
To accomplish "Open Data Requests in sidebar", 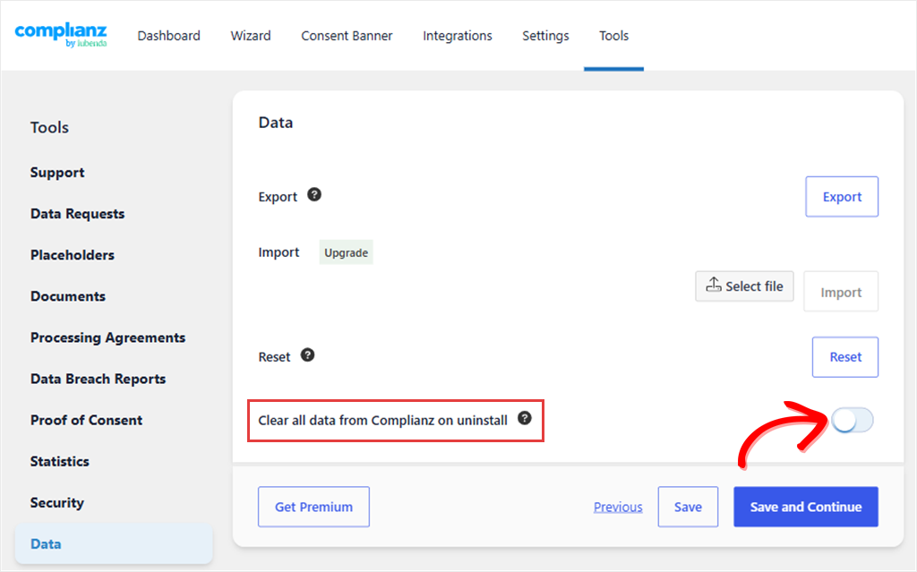I will [x=77, y=213].
